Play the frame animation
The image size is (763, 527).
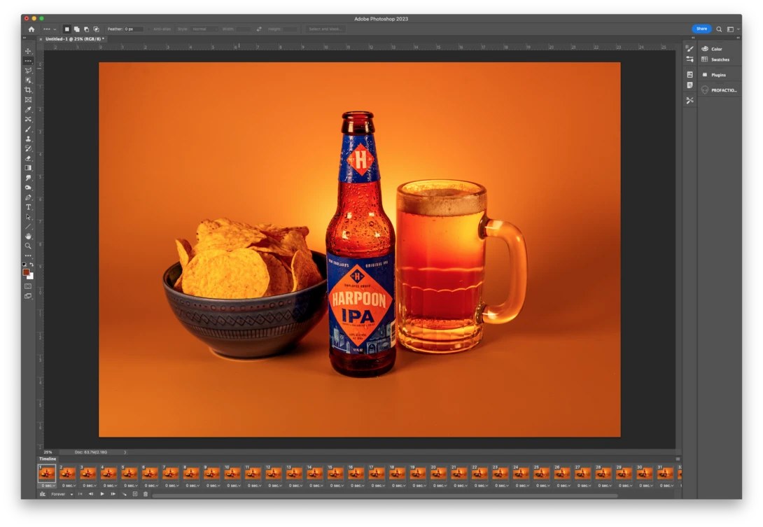pos(102,494)
